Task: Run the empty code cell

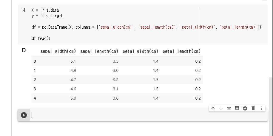Action: pyautogui.click(x=24, y=115)
